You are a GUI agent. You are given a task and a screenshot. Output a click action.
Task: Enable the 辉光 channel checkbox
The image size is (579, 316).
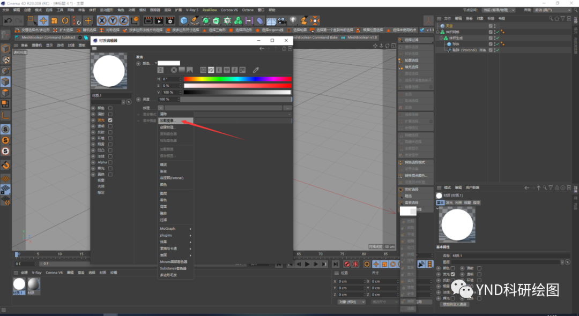[x=110, y=168]
